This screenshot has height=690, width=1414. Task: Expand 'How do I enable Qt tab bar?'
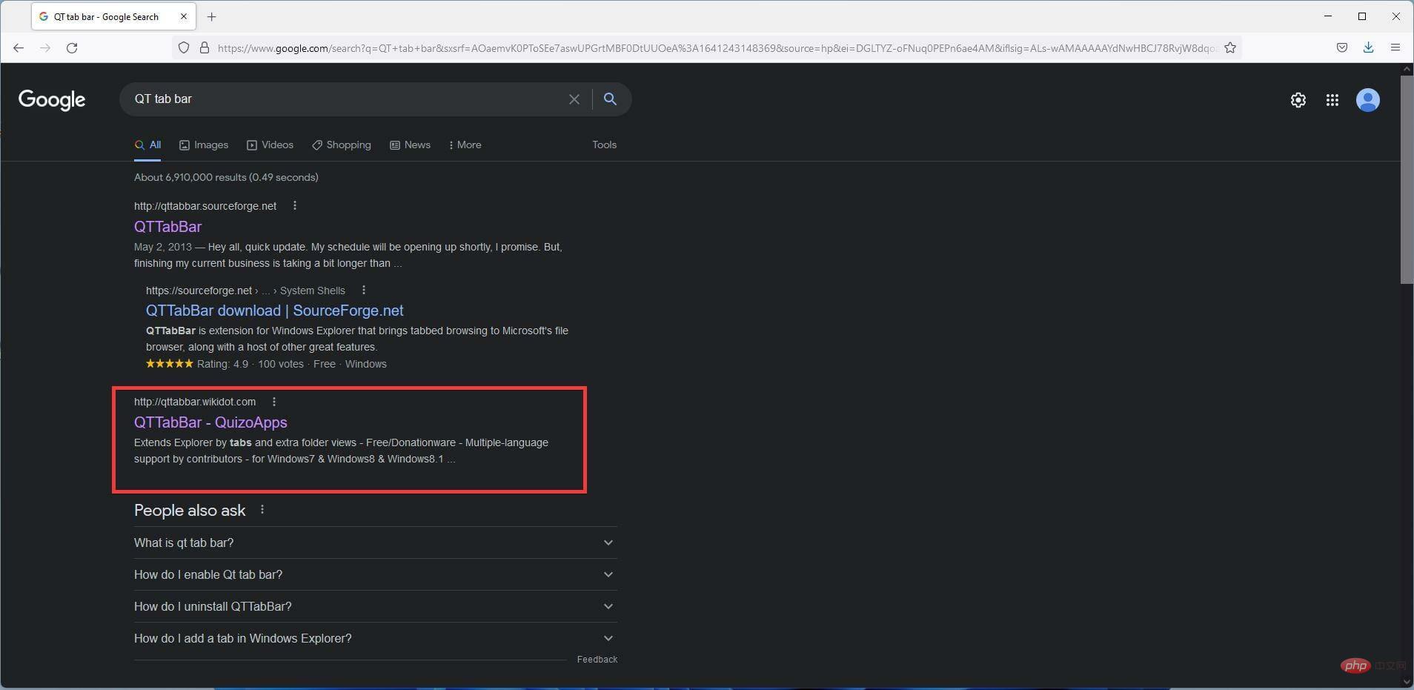(375, 574)
